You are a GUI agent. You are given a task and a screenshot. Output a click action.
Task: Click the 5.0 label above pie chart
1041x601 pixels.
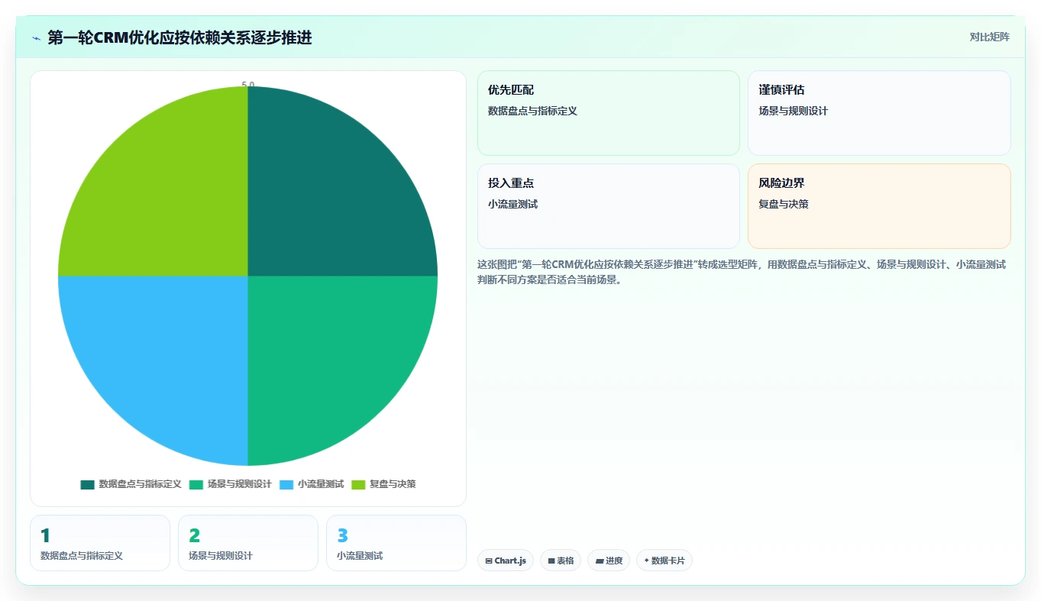pos(248,85)
